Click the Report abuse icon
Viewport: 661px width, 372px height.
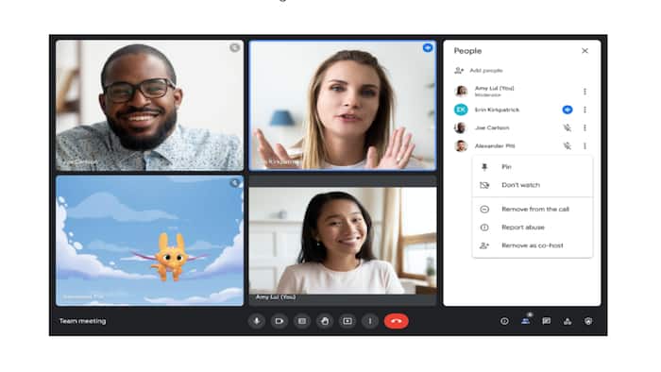484,228
